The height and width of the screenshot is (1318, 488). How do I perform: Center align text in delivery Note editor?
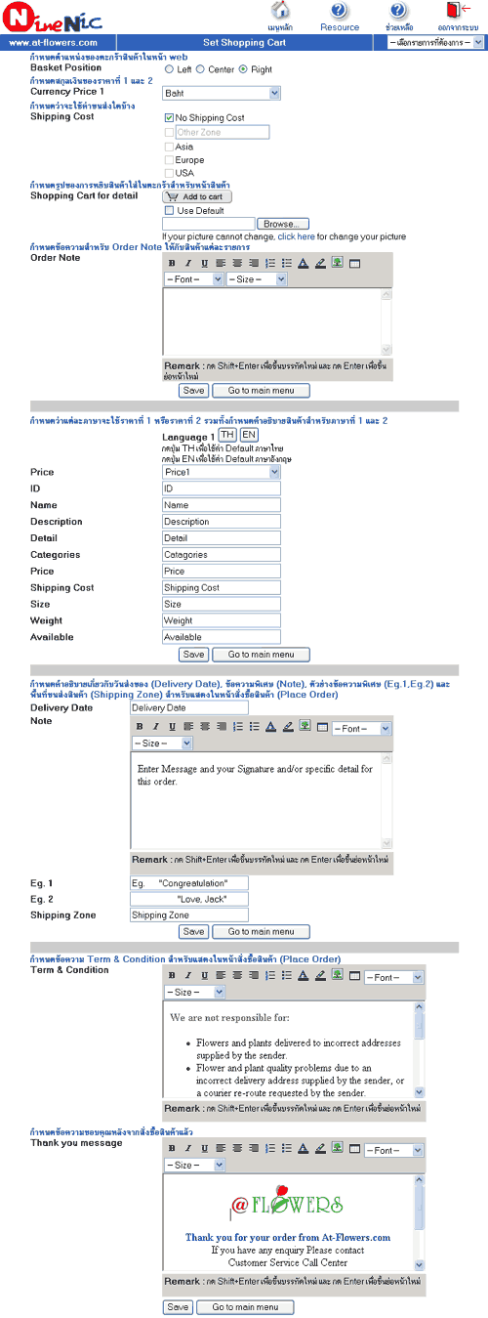click(205, 726)
